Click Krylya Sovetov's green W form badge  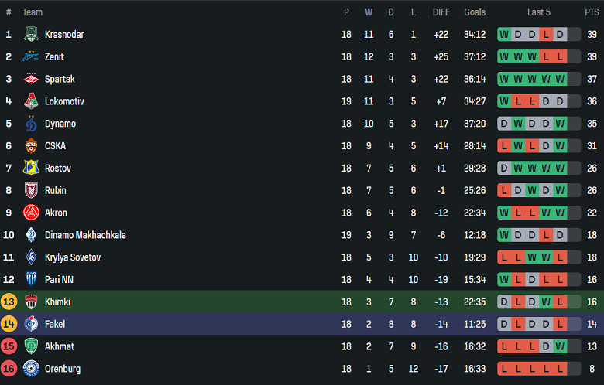(x=532, y=257)
